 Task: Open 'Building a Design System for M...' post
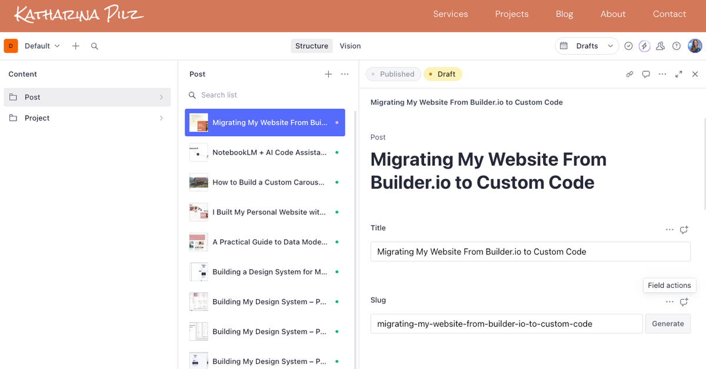pos(265,271)
